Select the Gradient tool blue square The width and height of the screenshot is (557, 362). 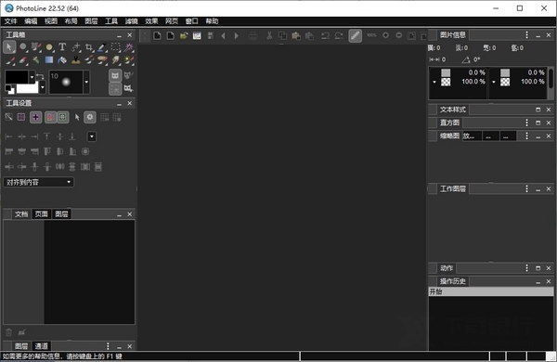coord(49,60)
